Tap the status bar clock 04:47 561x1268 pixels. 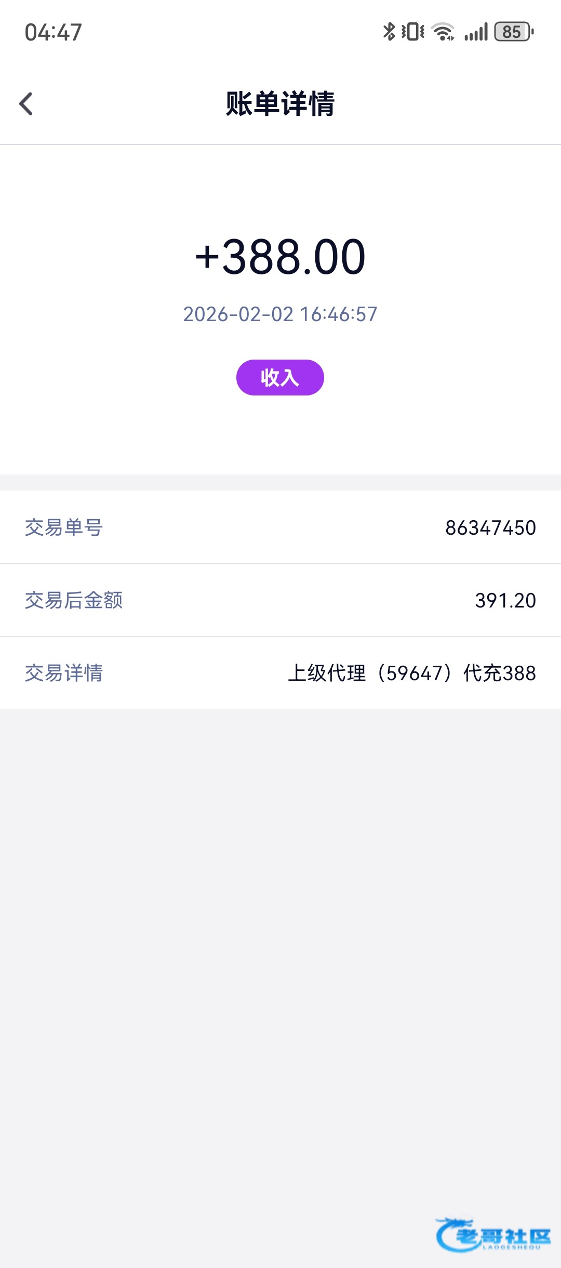point(53,32)
